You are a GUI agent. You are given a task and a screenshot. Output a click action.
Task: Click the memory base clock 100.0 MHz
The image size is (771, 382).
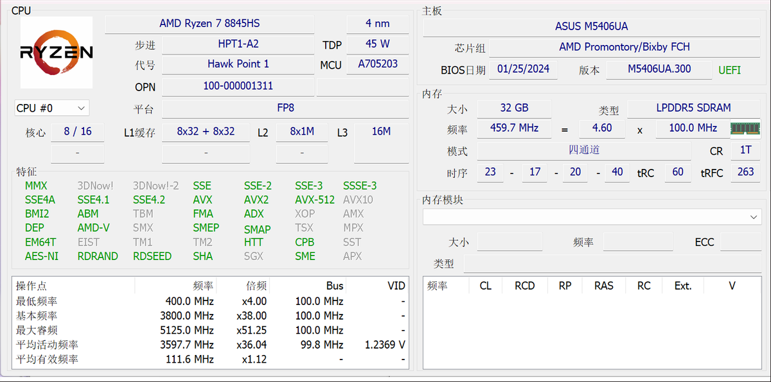coord(693,128)
